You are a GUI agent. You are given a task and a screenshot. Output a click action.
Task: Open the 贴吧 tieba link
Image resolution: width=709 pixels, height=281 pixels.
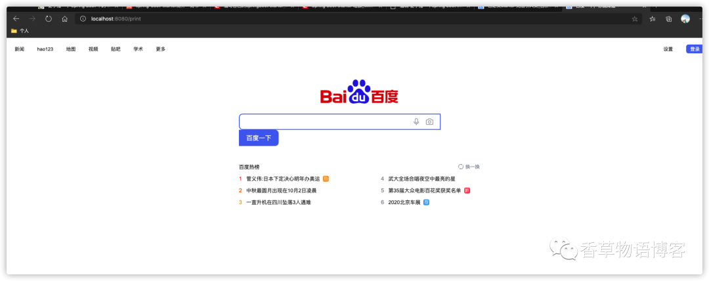(116, 49)
